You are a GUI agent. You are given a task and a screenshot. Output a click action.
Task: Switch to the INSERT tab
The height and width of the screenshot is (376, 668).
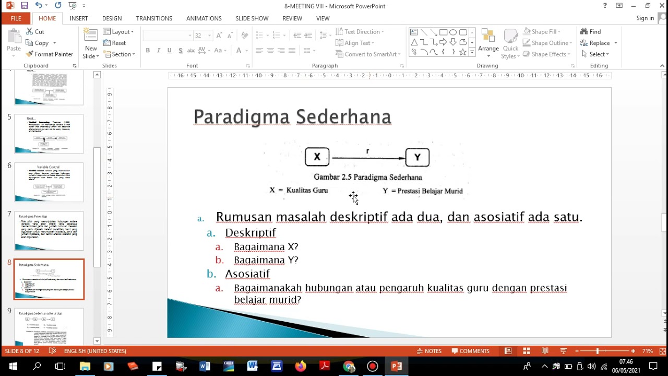(79, 18)
